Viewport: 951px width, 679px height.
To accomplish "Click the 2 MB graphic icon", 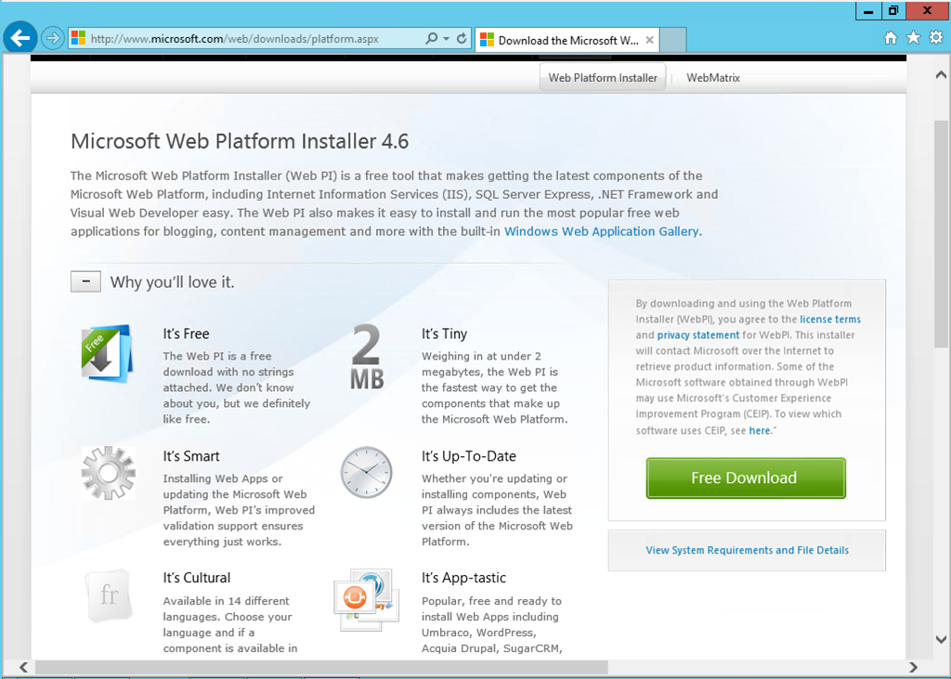I will click(x=367, y=356).
